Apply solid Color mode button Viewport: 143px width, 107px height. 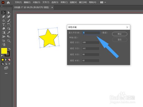coord(3,60)
